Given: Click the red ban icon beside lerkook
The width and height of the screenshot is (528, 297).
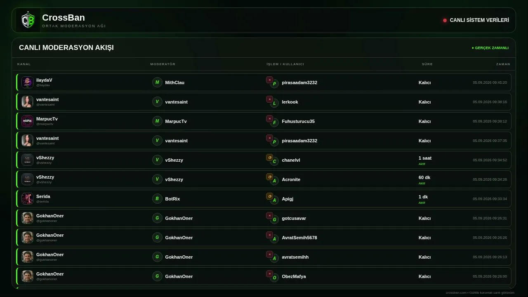Looking at the screenshot, I should (269, 99).
